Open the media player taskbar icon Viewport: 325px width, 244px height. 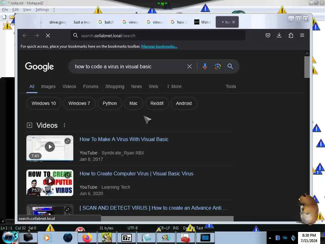click(47, 238)
